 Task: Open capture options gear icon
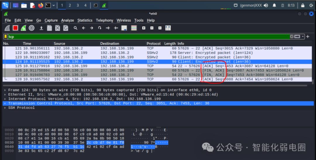(x=31, y=28)
